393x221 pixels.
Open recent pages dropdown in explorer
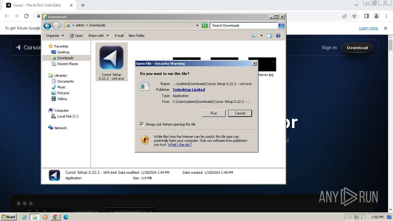click(x=62, y=25)
